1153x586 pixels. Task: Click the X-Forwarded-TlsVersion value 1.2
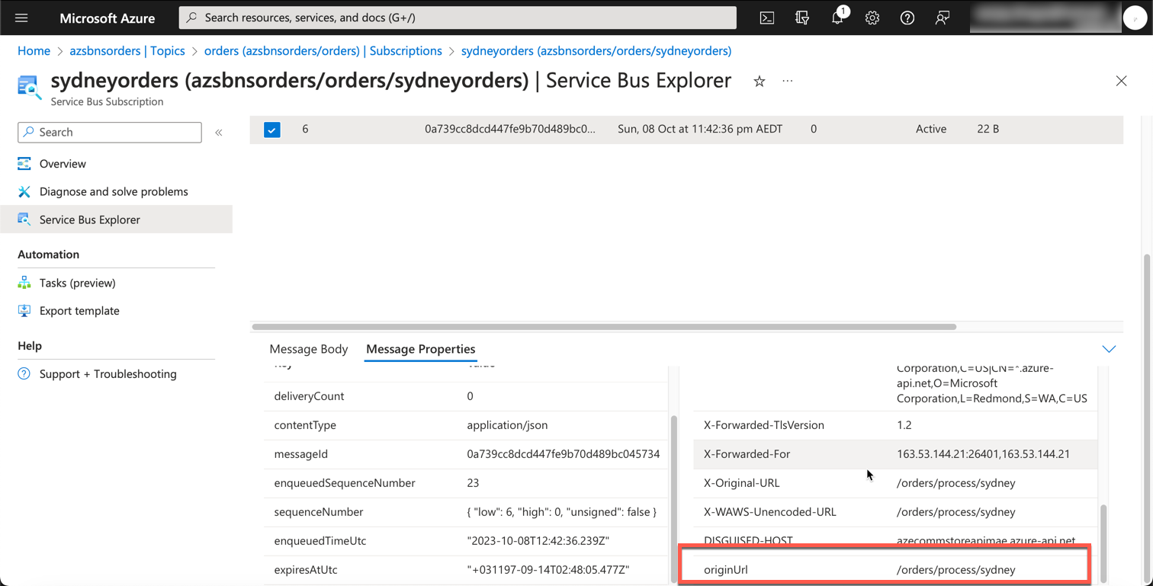tap(904, 425)
